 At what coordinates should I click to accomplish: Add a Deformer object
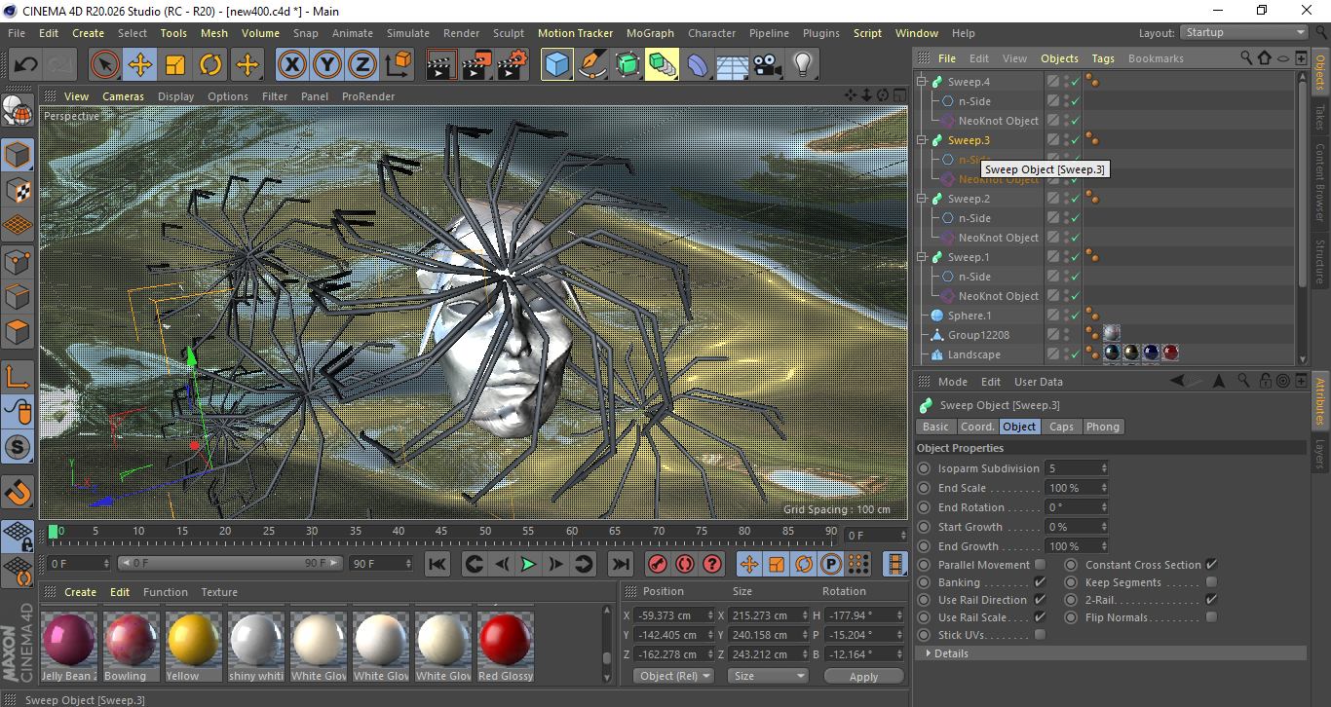pos(698,65)
